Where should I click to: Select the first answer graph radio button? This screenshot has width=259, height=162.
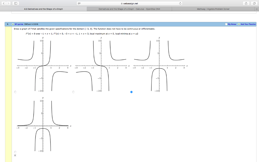click(15, 92)
